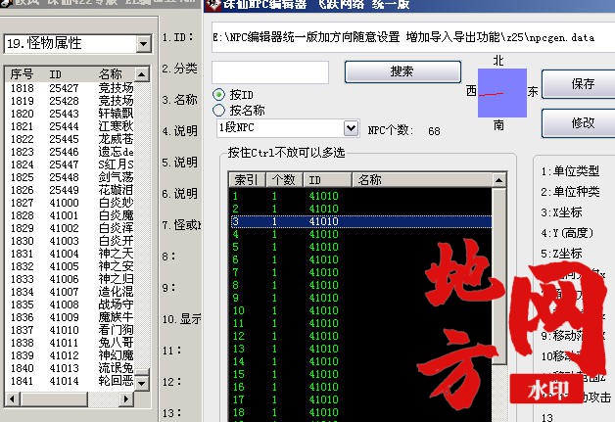
Task: Select monster row 1822 with ID 25445
Action: (71, 139)
